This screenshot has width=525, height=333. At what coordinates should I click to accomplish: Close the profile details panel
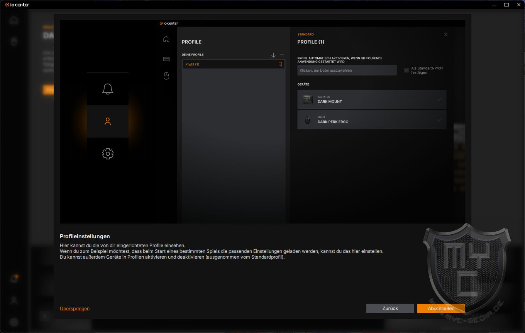click(x=446, y=35)
